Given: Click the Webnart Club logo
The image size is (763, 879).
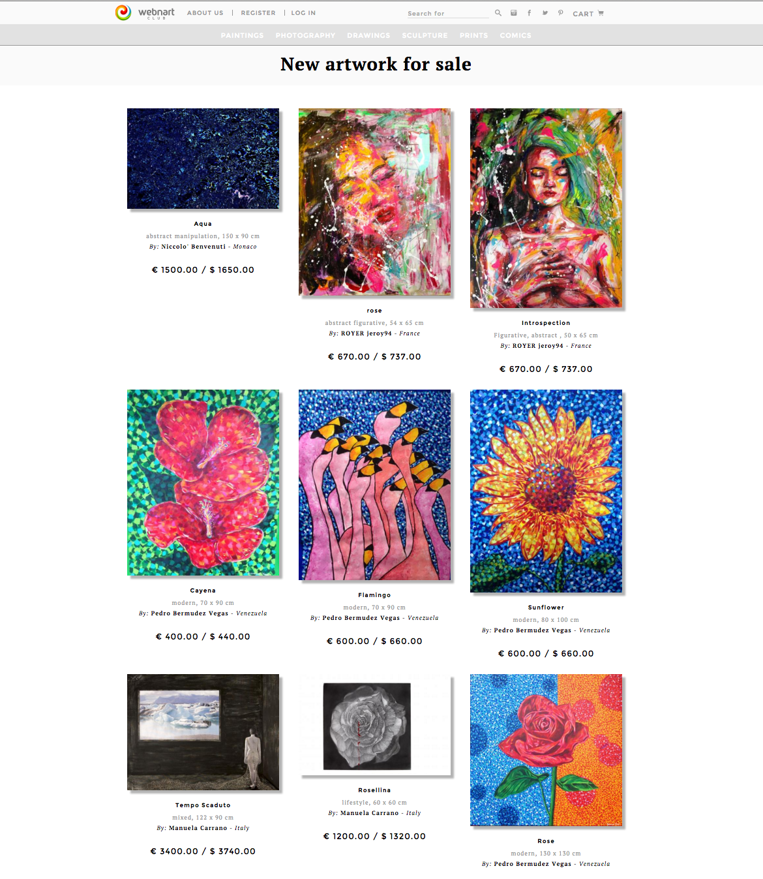Looking at the screenshot, I should 145,12.
